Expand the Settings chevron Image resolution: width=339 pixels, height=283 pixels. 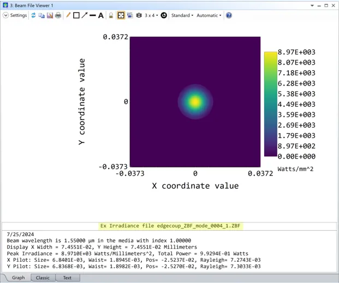tap(6, 15)
